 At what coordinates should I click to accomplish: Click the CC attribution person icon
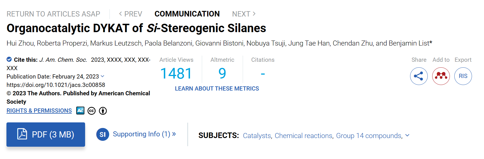pos(103,111)
